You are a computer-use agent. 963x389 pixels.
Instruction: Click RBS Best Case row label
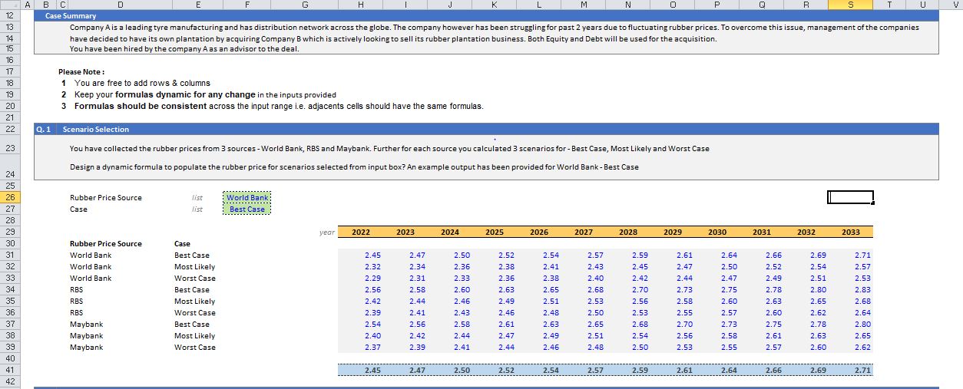(192, 290)
